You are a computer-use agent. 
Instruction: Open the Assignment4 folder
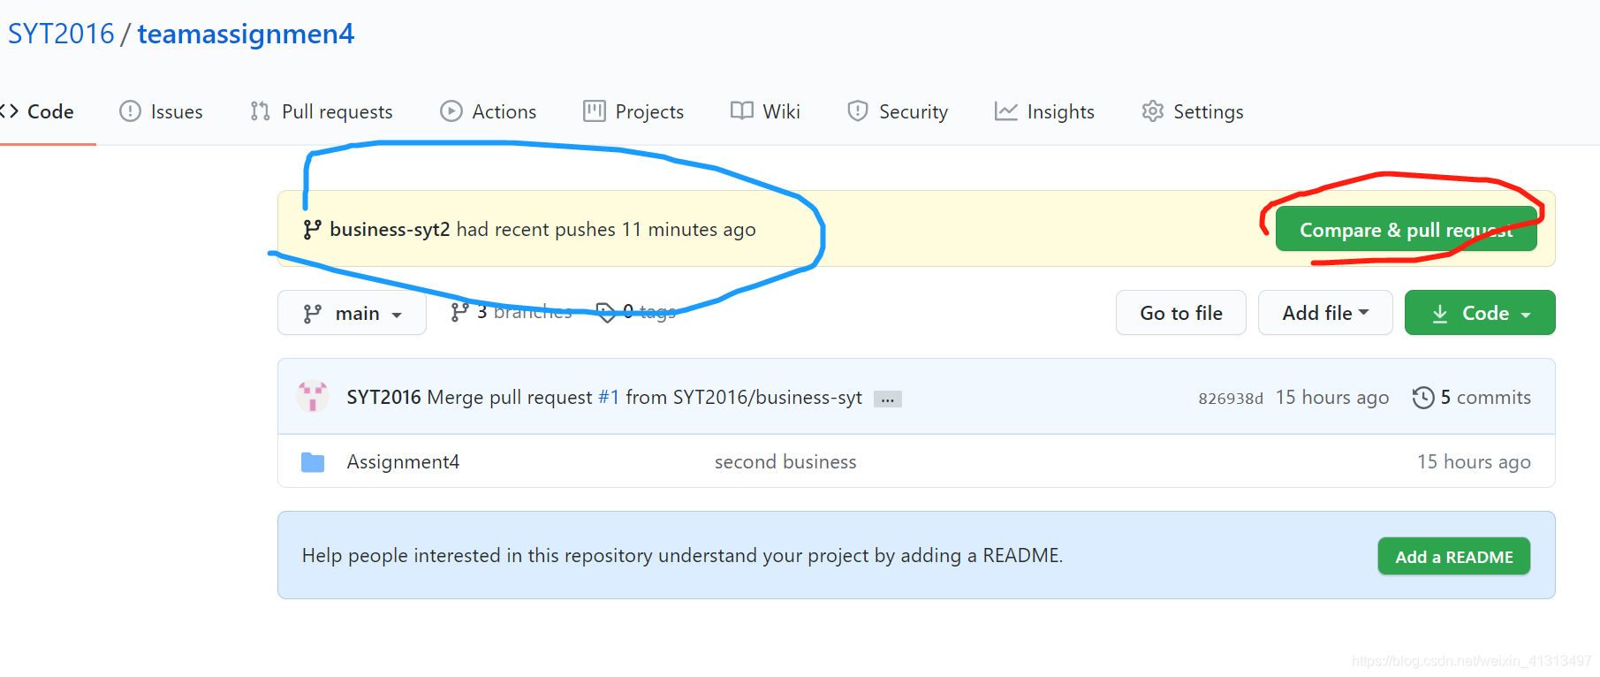[x=403, y=462]
